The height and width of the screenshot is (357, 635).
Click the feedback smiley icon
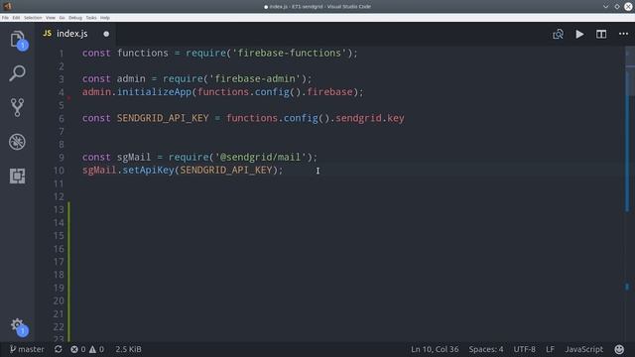(619, 349)
